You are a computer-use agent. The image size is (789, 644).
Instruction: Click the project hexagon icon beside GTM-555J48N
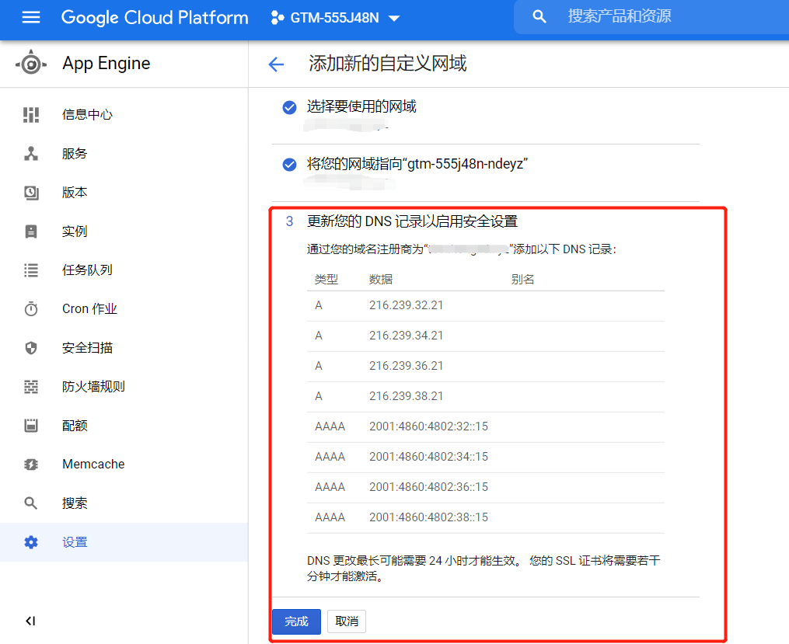pos(277,18)
